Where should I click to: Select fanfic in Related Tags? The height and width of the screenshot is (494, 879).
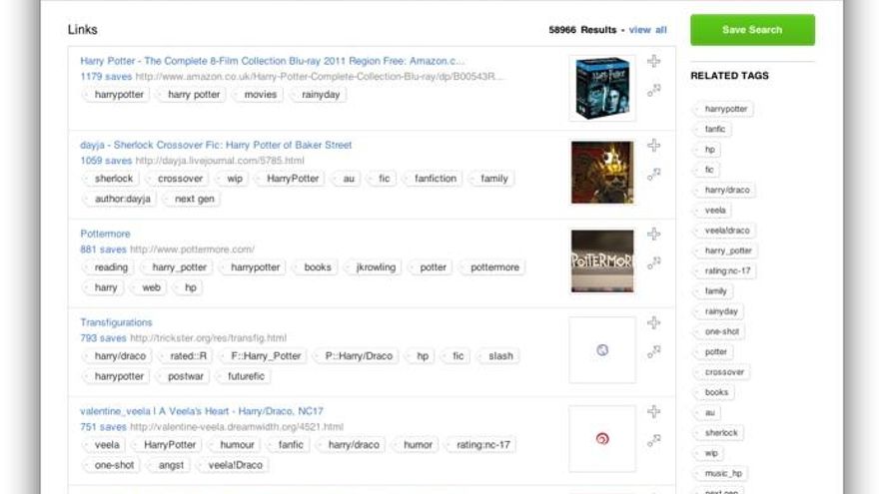pyautogui.click(x=712, y=130)
